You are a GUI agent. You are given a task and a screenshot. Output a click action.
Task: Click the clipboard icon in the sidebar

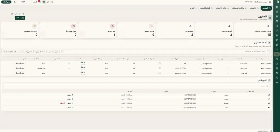[x=277, y=73]
